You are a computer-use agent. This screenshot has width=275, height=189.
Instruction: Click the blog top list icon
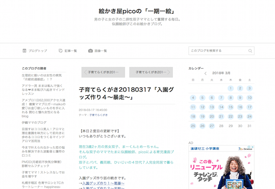24,51
